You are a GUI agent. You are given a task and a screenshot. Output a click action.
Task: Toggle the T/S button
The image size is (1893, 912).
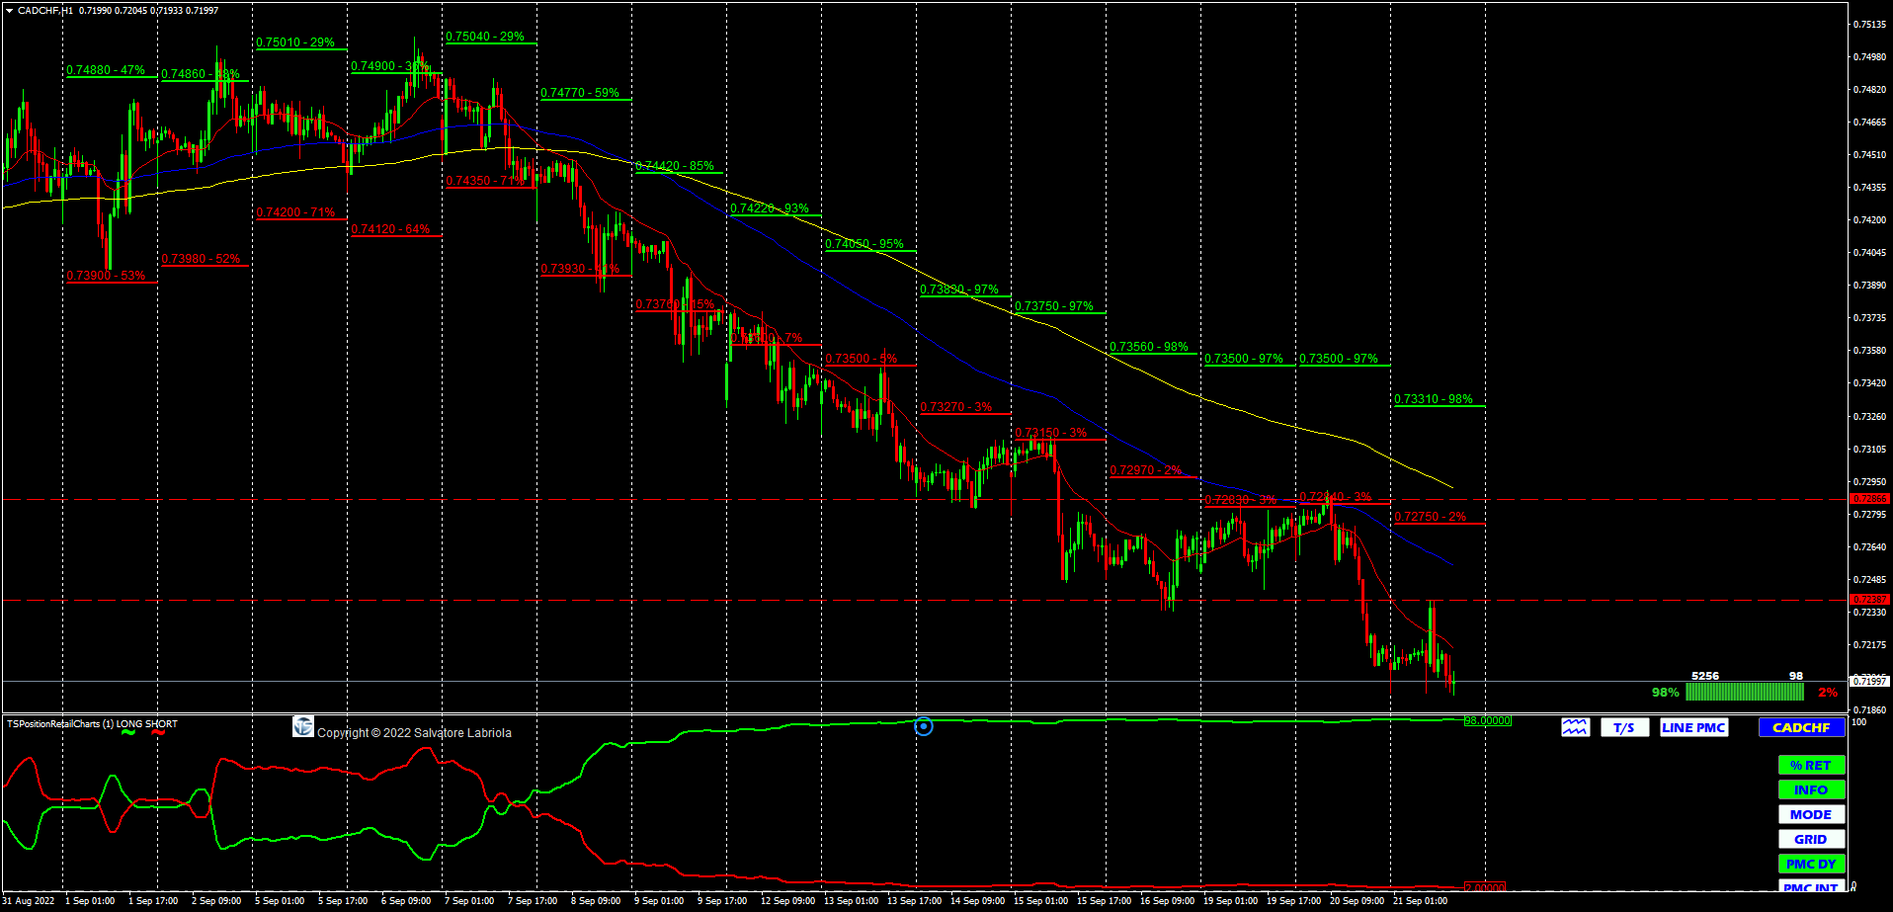1624,727
